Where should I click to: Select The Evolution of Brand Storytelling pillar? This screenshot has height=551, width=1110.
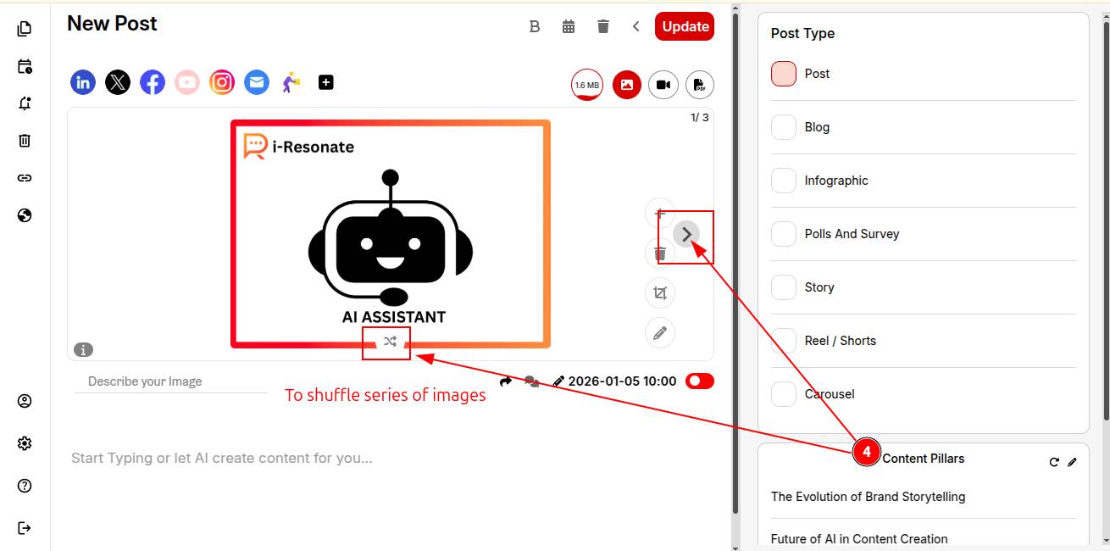[x=868, y=497]
